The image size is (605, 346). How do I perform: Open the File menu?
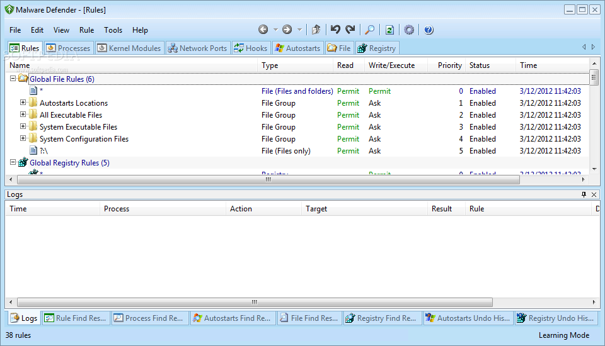(15, 30)
